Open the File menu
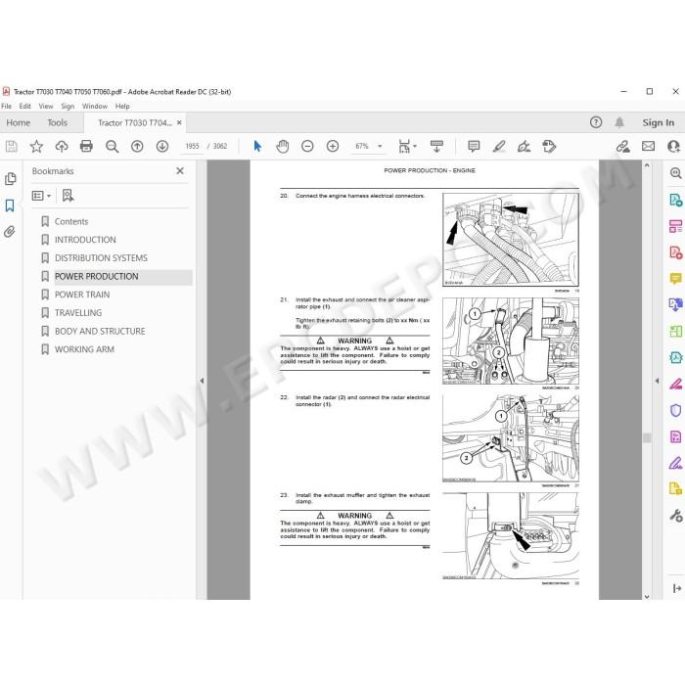This screenshot has width=685, height=685. click(7, 106)
